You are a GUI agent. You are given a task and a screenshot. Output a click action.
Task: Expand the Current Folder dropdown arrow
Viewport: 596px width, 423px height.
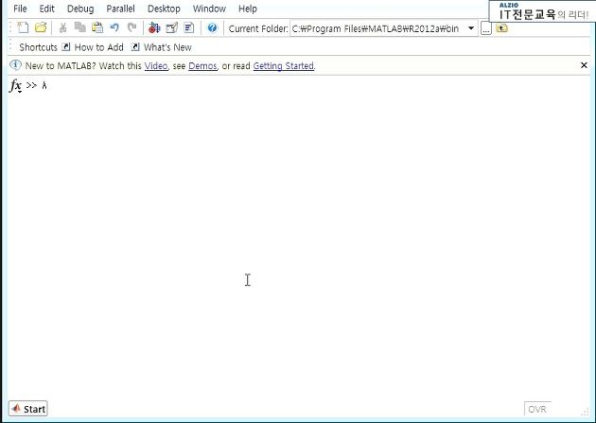click(471, 28)
